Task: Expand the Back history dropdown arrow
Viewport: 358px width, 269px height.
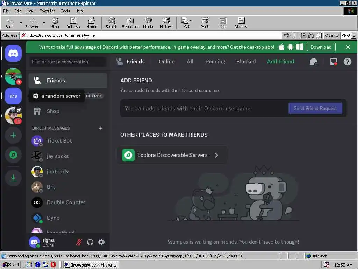Action: (21, 23)
